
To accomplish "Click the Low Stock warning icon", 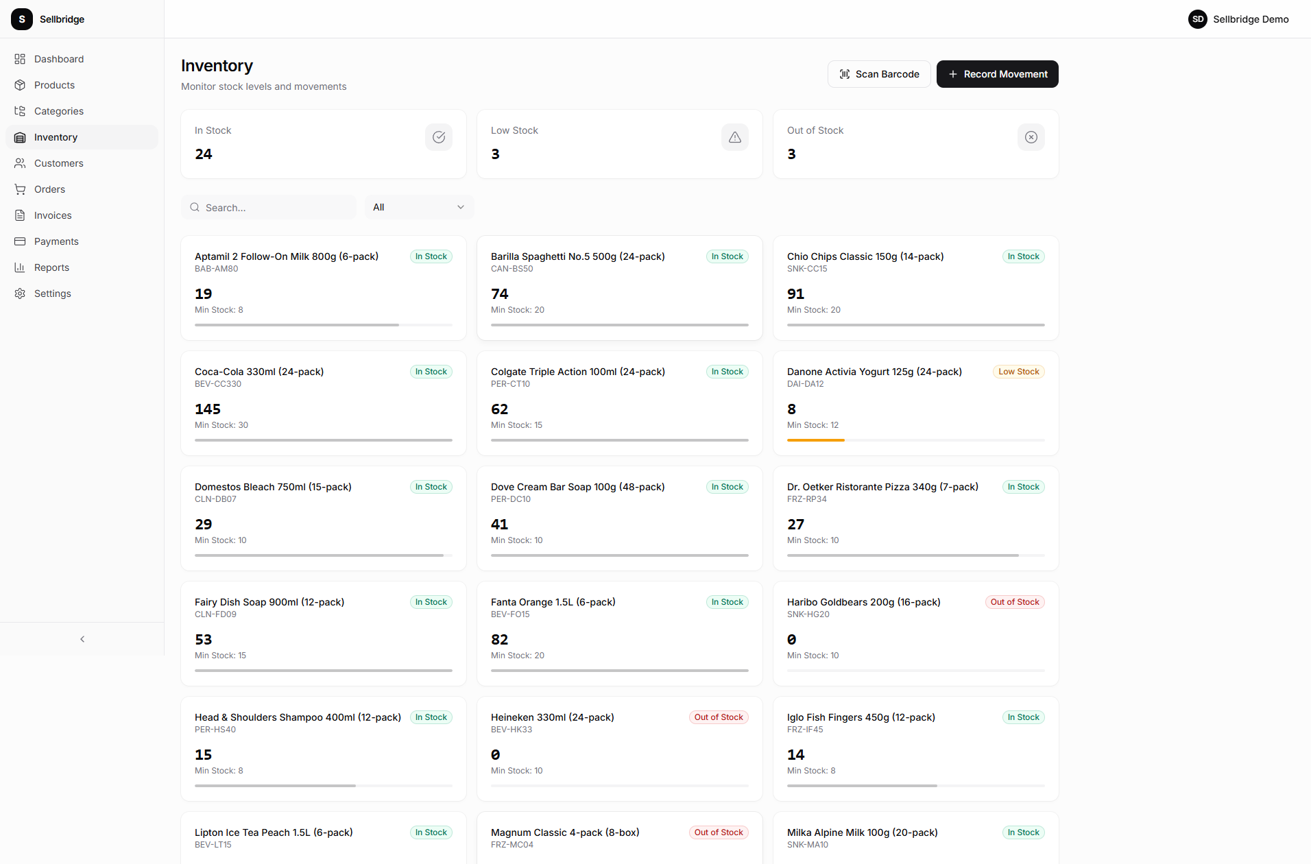I will pos(734,137).
